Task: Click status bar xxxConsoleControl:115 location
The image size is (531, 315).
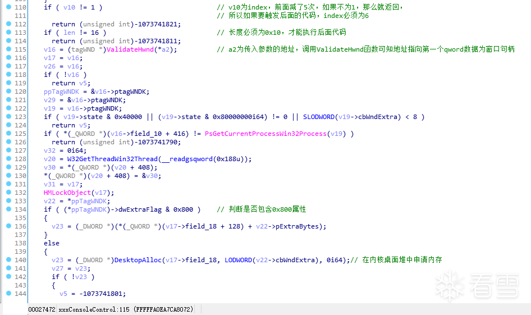Action: tap(94, 309)
